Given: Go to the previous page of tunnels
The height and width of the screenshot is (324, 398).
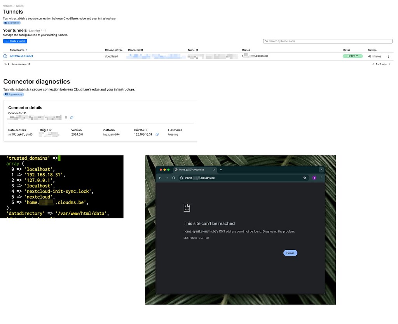Looking at the screenshot, I should pos(373,64).
